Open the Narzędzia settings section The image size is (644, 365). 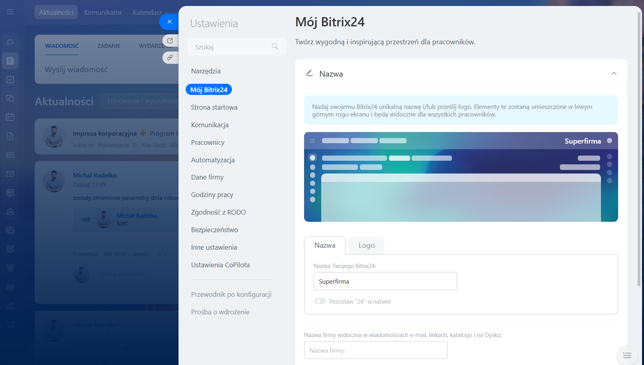click(x=206, y=71)
